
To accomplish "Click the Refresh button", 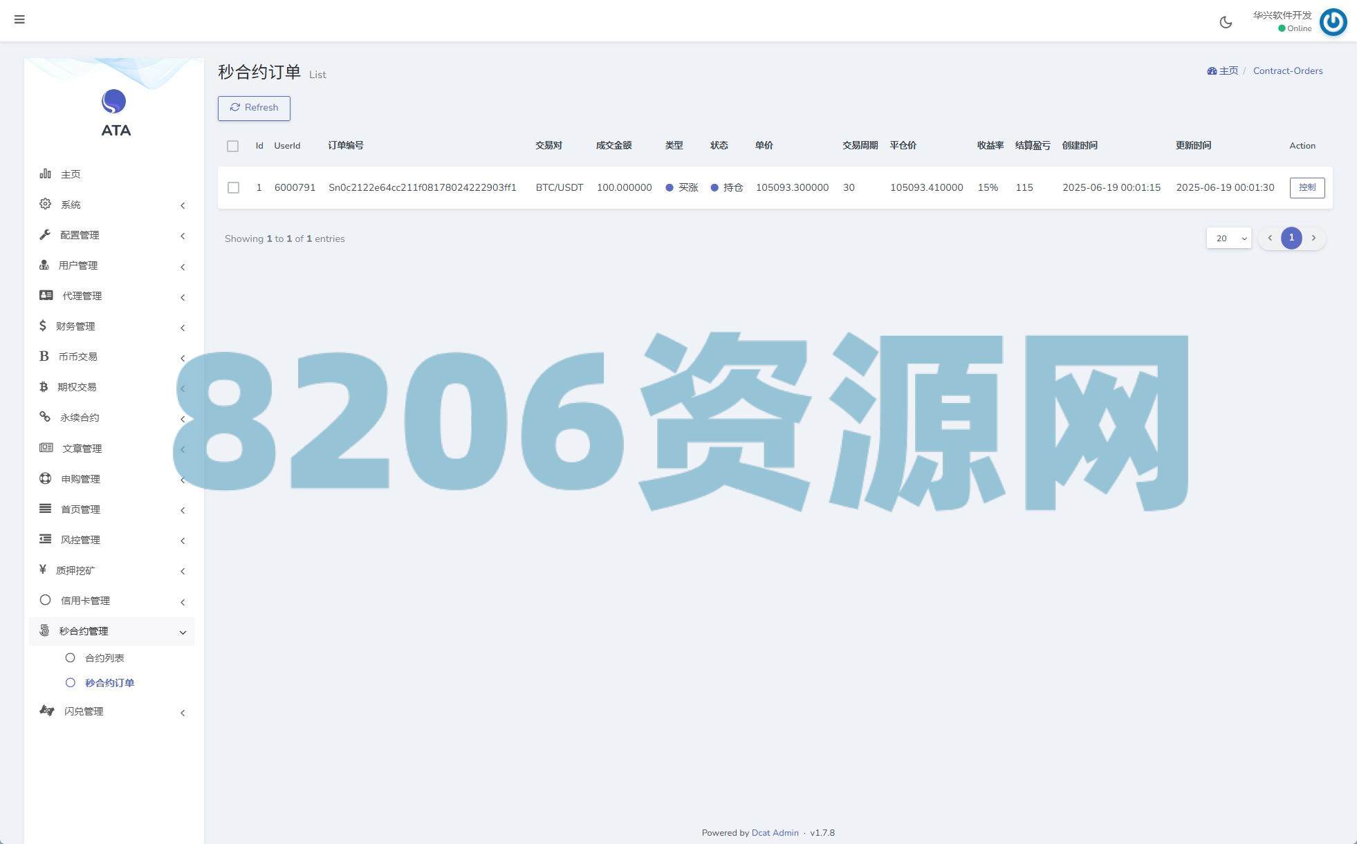I will tap(254, 108).
